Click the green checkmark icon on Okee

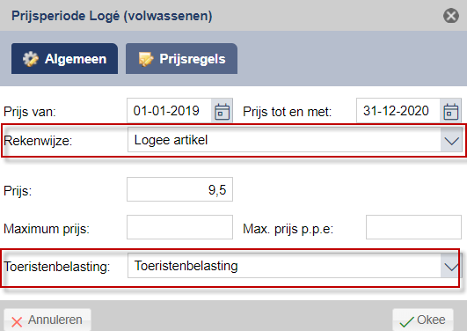(x=406, y=321)
